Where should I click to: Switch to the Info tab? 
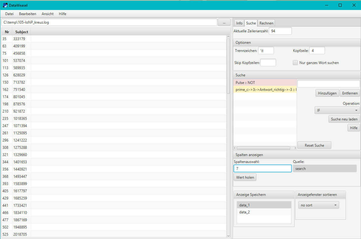pyautogui.click(x=239, y=23)
